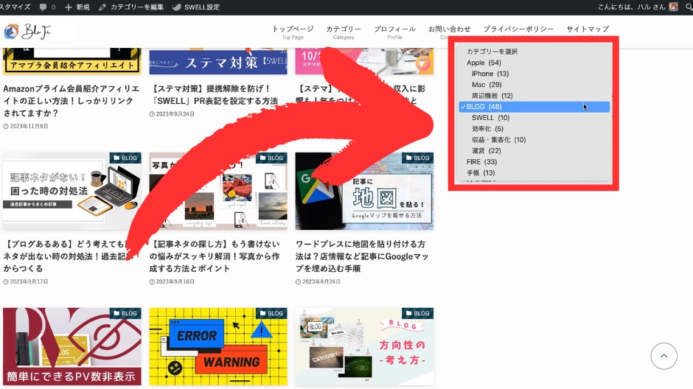Open the 【ステマ対策】提携解除を防げ article title
The width and height of the screenshot is (693, 389).
tap(214, 94)
